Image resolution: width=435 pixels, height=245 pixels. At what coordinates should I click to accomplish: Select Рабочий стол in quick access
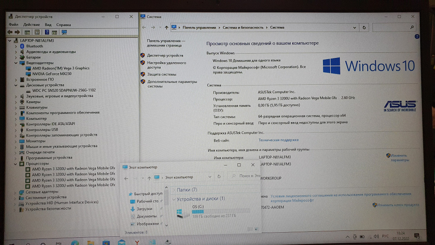147,201
